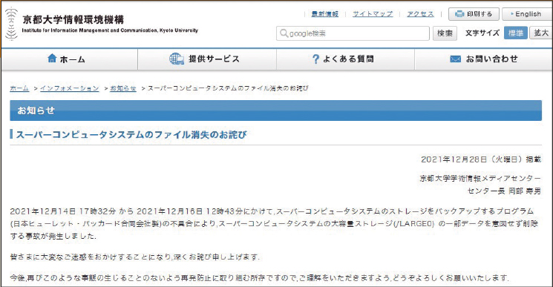
Task: Click the question mark icon for よくある質問
Action: (x=315, y=59)
